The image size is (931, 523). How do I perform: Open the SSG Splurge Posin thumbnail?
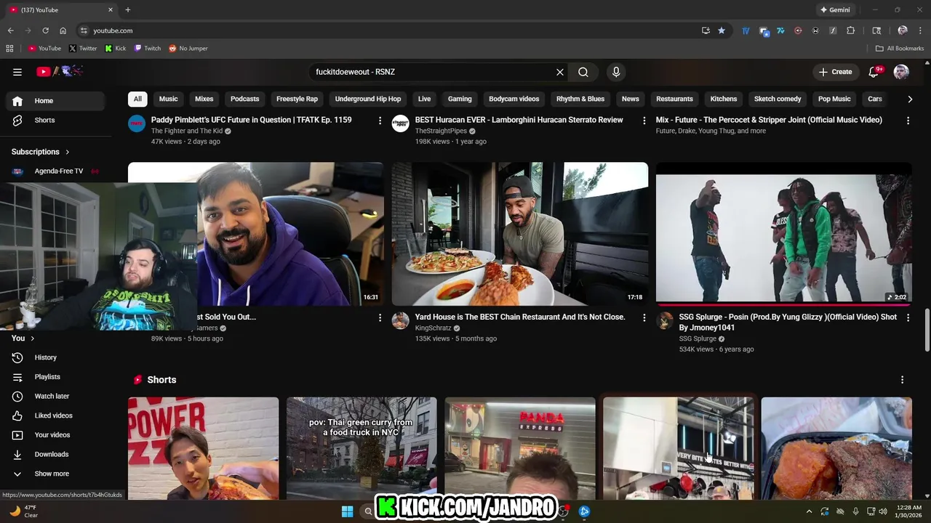tap(784, 234)
